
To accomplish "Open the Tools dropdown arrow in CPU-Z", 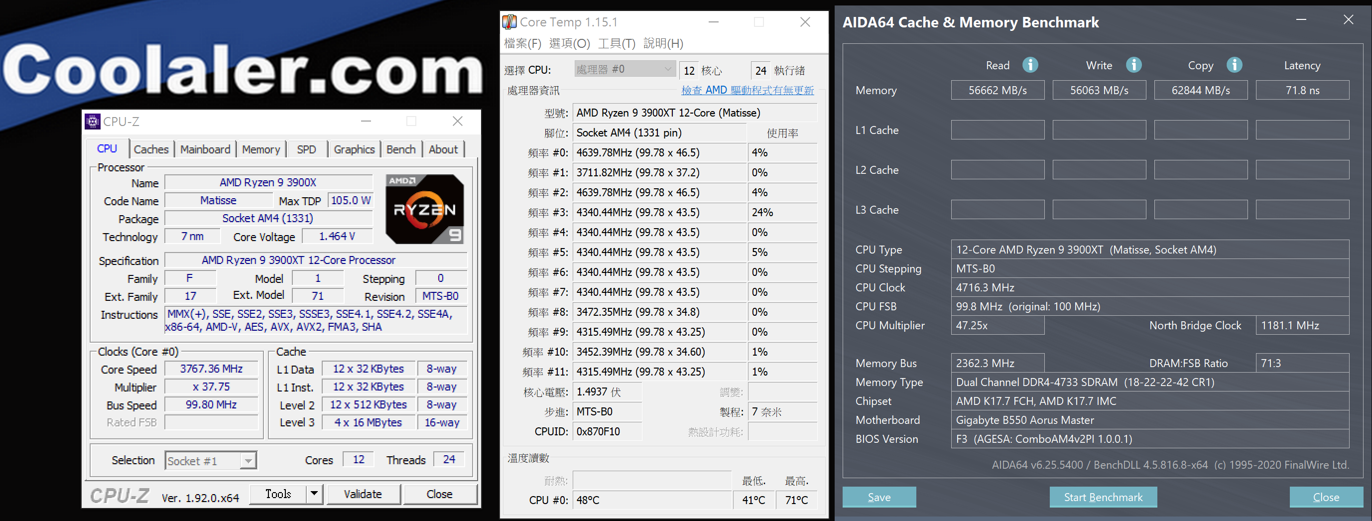I will tap(314, 494).
